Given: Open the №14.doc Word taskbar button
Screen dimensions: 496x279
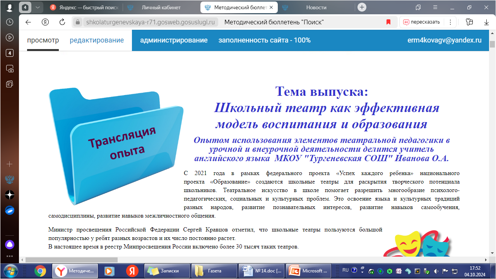Looking at the screenshot, I should [262, 271].
